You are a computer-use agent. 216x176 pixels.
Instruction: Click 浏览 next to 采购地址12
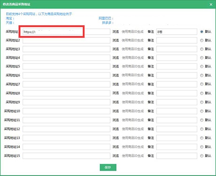(x=116, y=129)
